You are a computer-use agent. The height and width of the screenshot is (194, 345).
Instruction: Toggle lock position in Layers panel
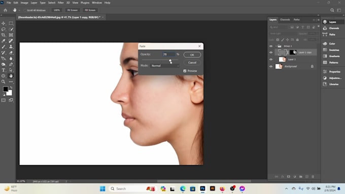point(287,40)
